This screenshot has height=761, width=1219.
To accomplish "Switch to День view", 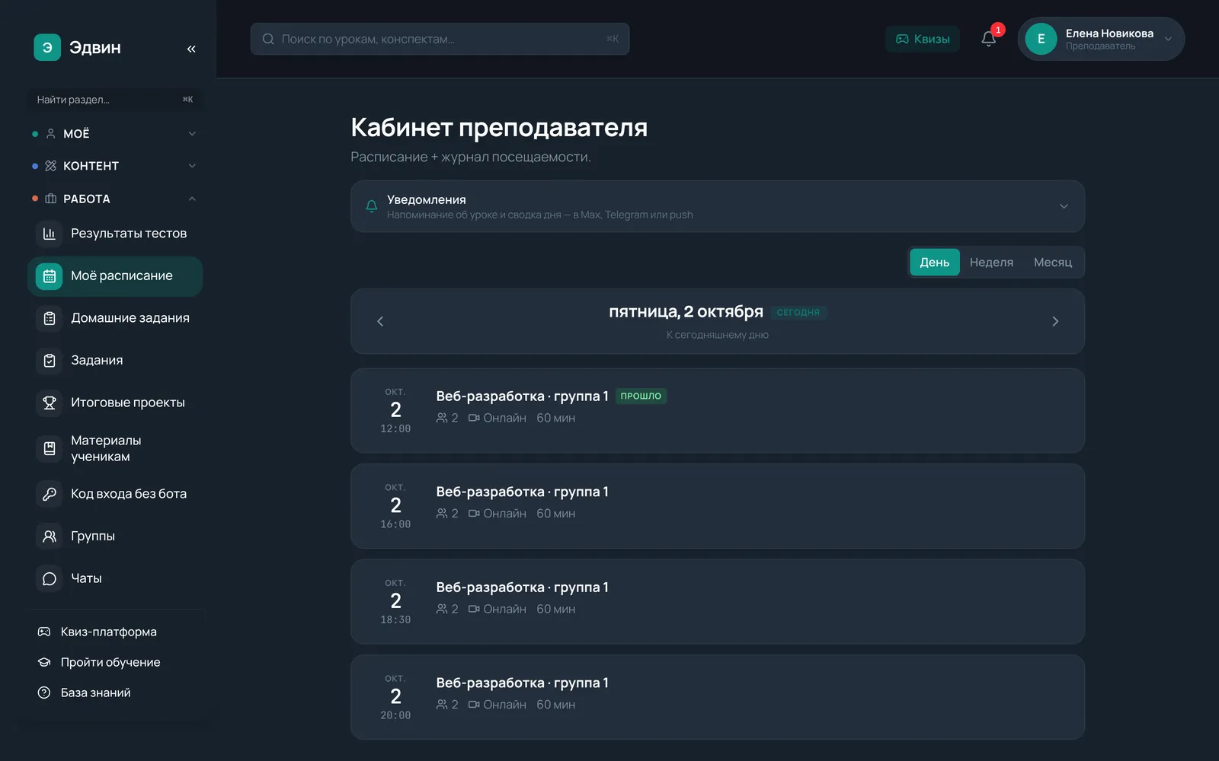I will (x=935, y=263).
